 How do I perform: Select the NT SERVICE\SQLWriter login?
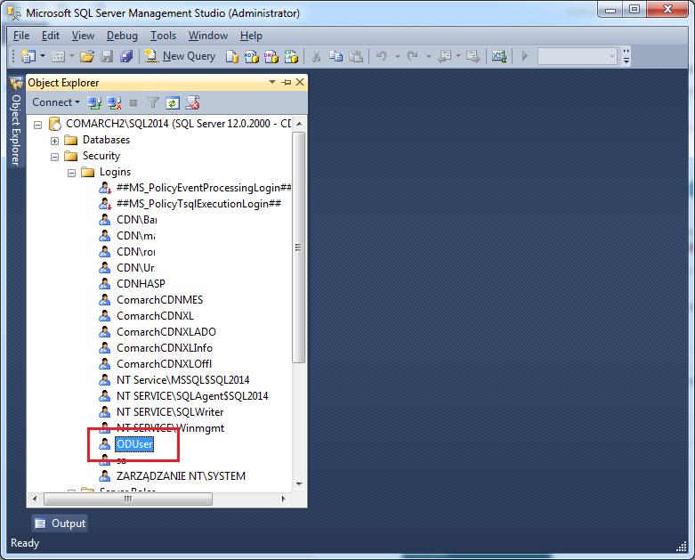pos(170,412)
